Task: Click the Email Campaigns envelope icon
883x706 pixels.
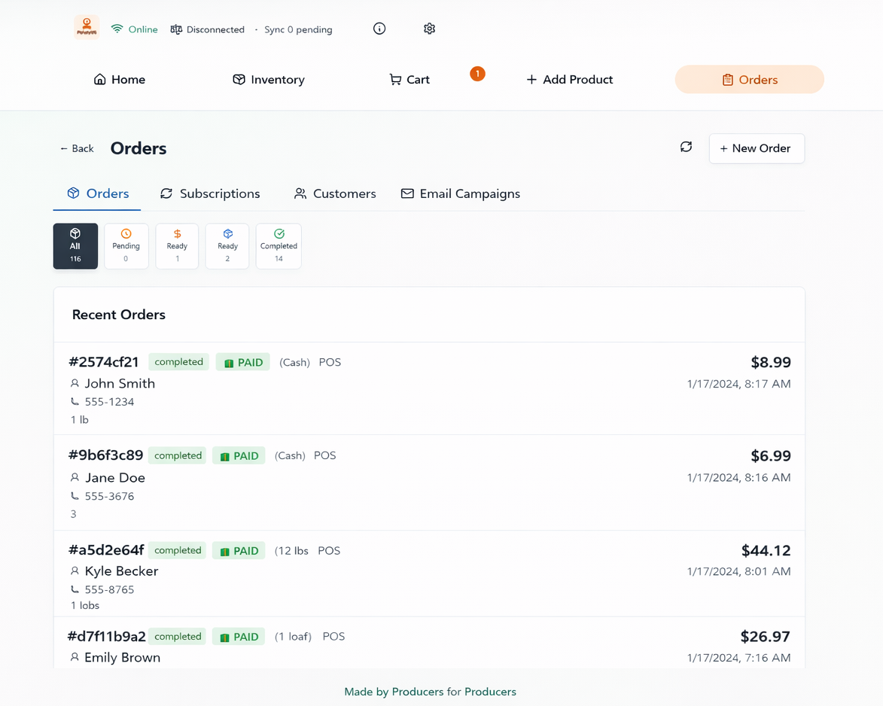Action: (406, 193)
